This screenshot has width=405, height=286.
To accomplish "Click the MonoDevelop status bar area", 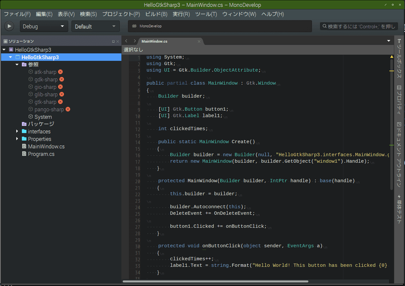I will click(x=220, y=26).
